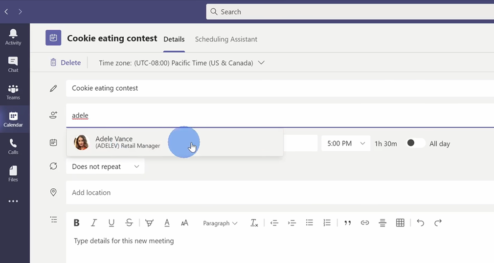The height and width of the screenshot is (263, 494).
Task: Insert a numbered list
Action: (x=327, y=223)
